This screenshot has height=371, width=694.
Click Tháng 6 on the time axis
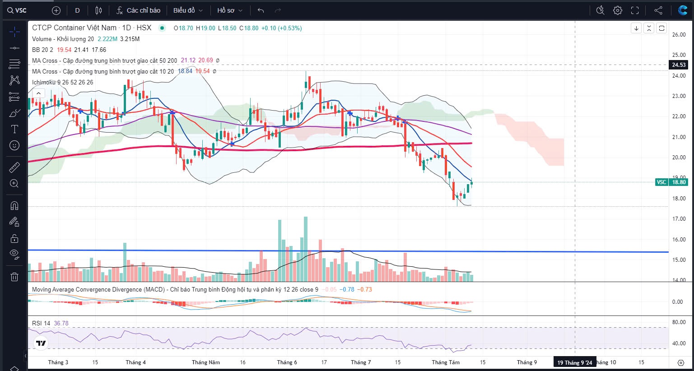coord(287,362)
